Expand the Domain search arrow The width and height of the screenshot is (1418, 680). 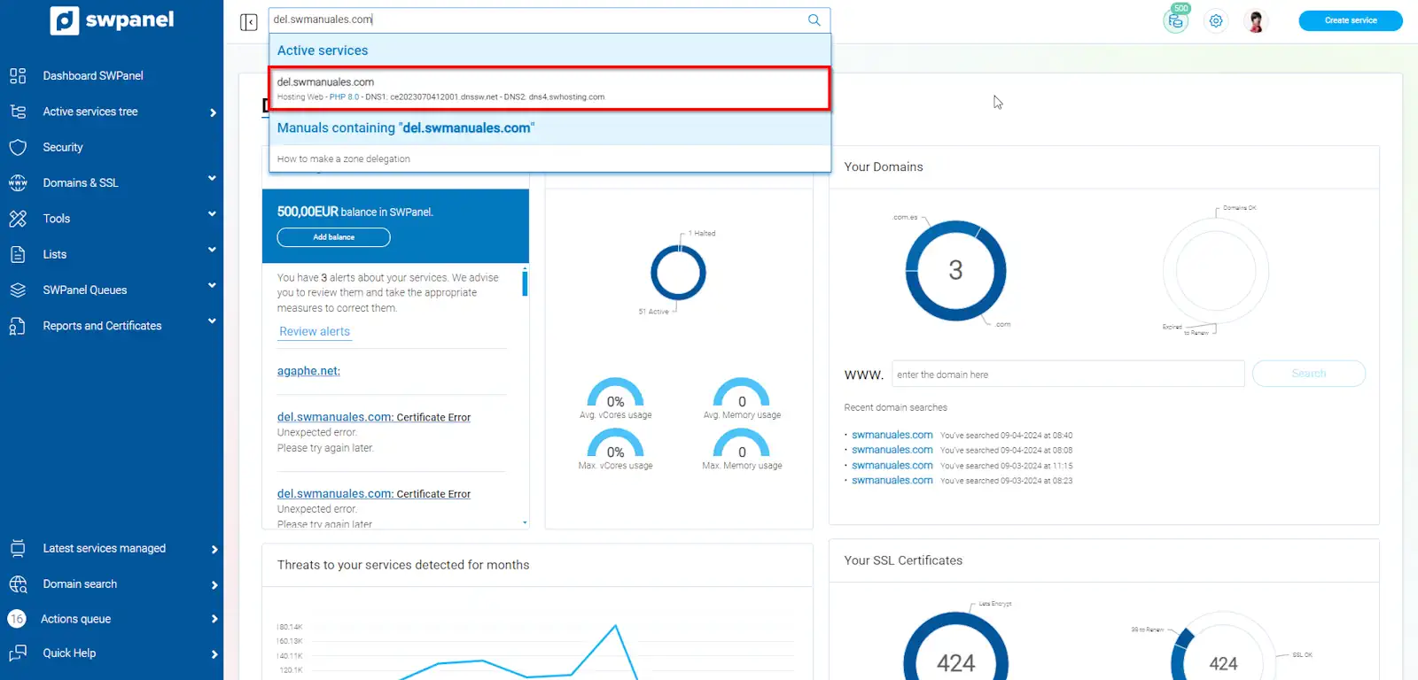(x=214, y=584)
